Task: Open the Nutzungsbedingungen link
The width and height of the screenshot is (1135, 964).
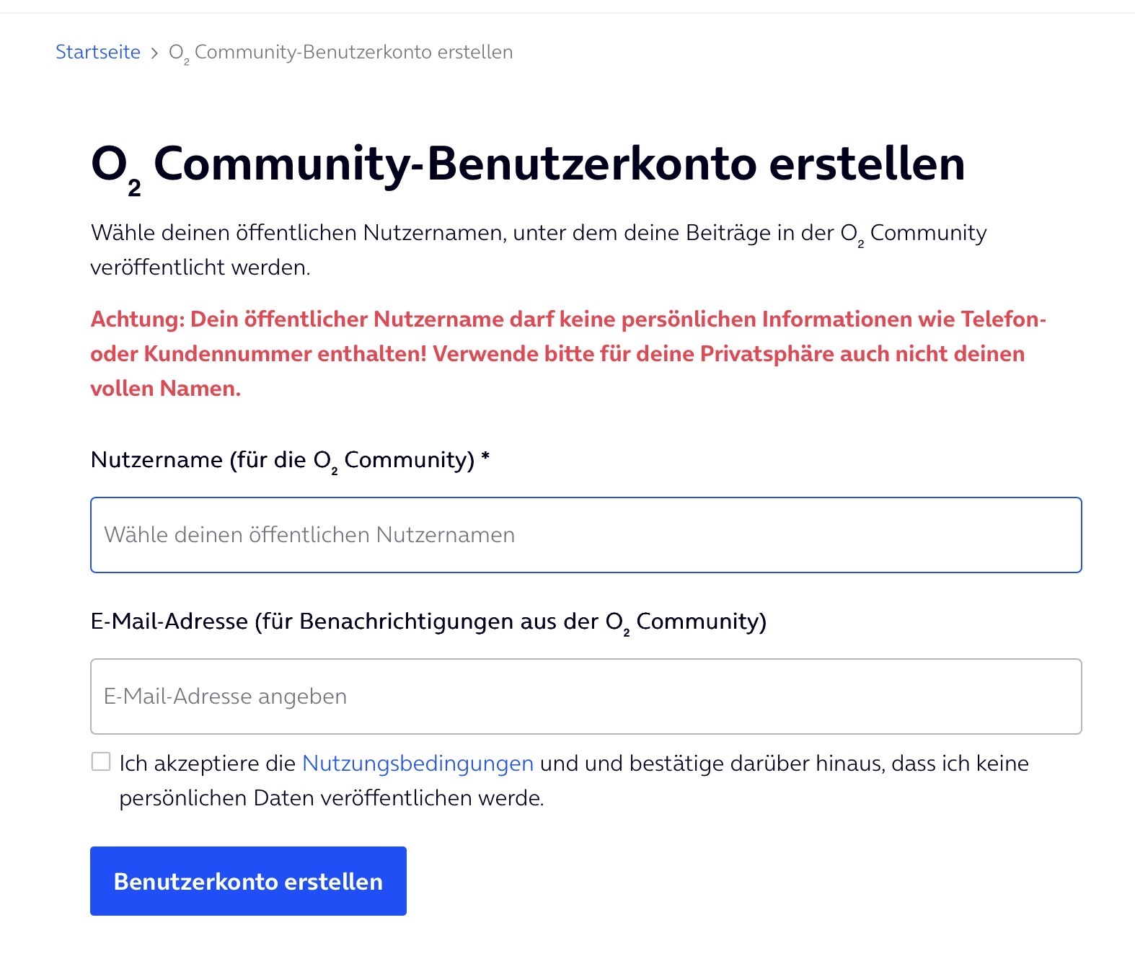Action: pyautogui.click(x=418, y=764)
